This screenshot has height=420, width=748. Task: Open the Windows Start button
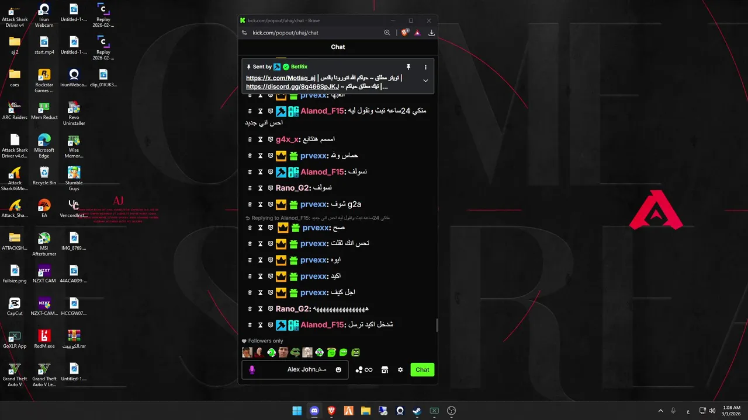[x=297, y=411]
